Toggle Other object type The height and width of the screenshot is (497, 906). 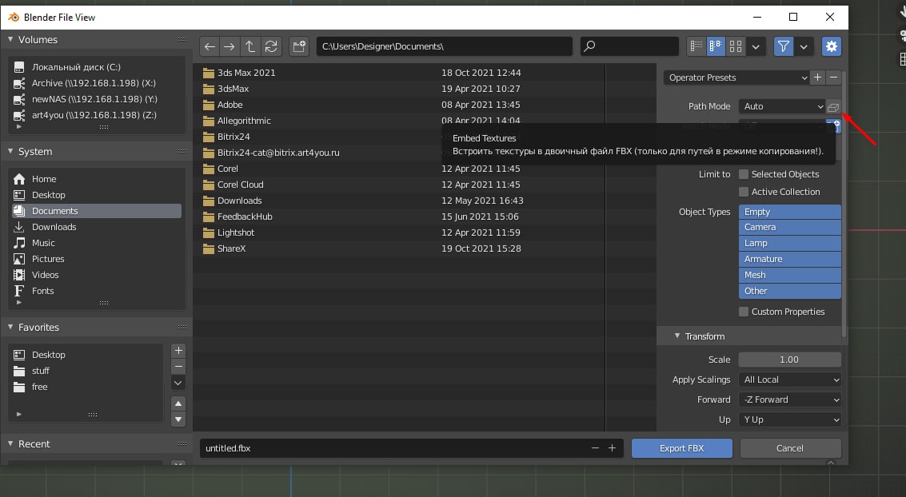click(x=790, y=291)
